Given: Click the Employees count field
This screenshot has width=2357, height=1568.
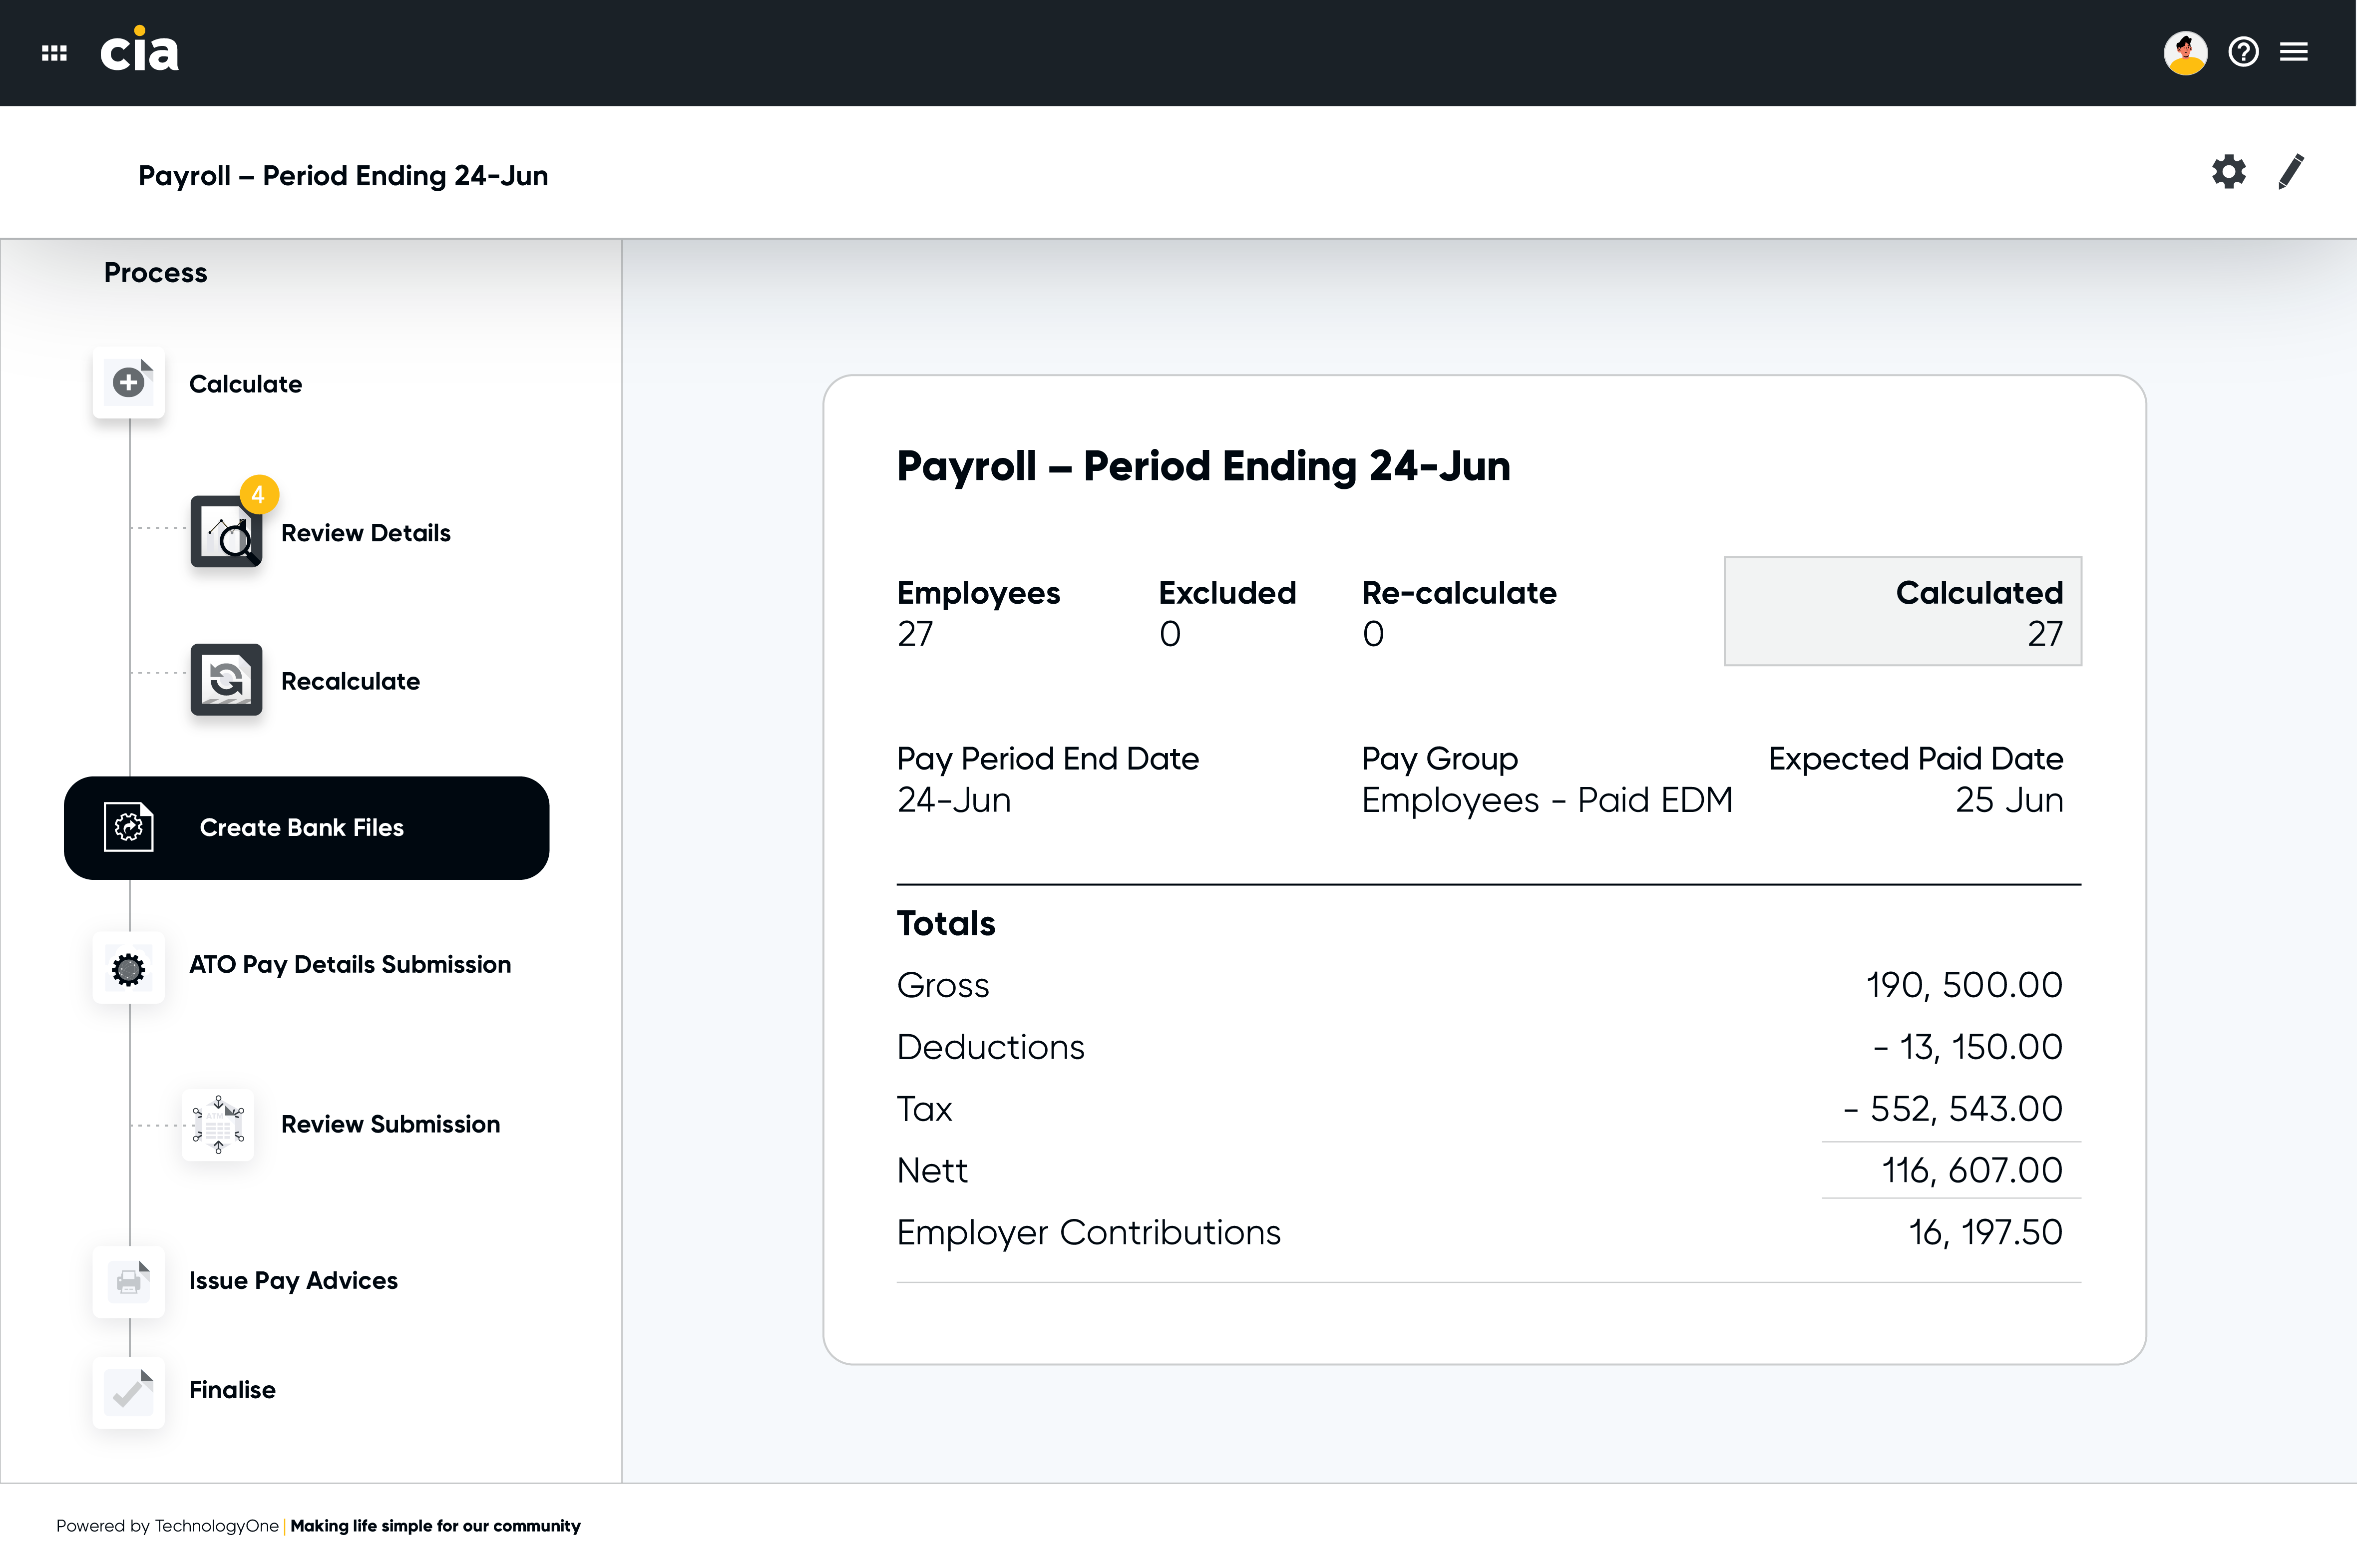Looking at the screenshot, I should (x=978, y=613).
